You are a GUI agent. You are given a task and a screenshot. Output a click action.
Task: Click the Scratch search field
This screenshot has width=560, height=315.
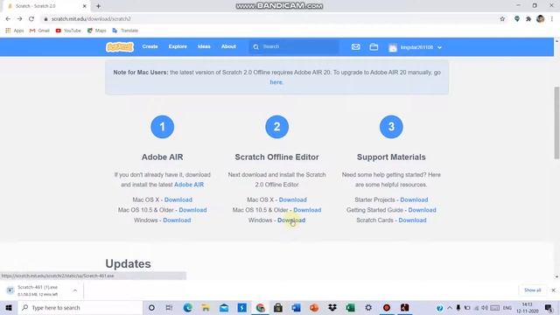pos(294,46)
